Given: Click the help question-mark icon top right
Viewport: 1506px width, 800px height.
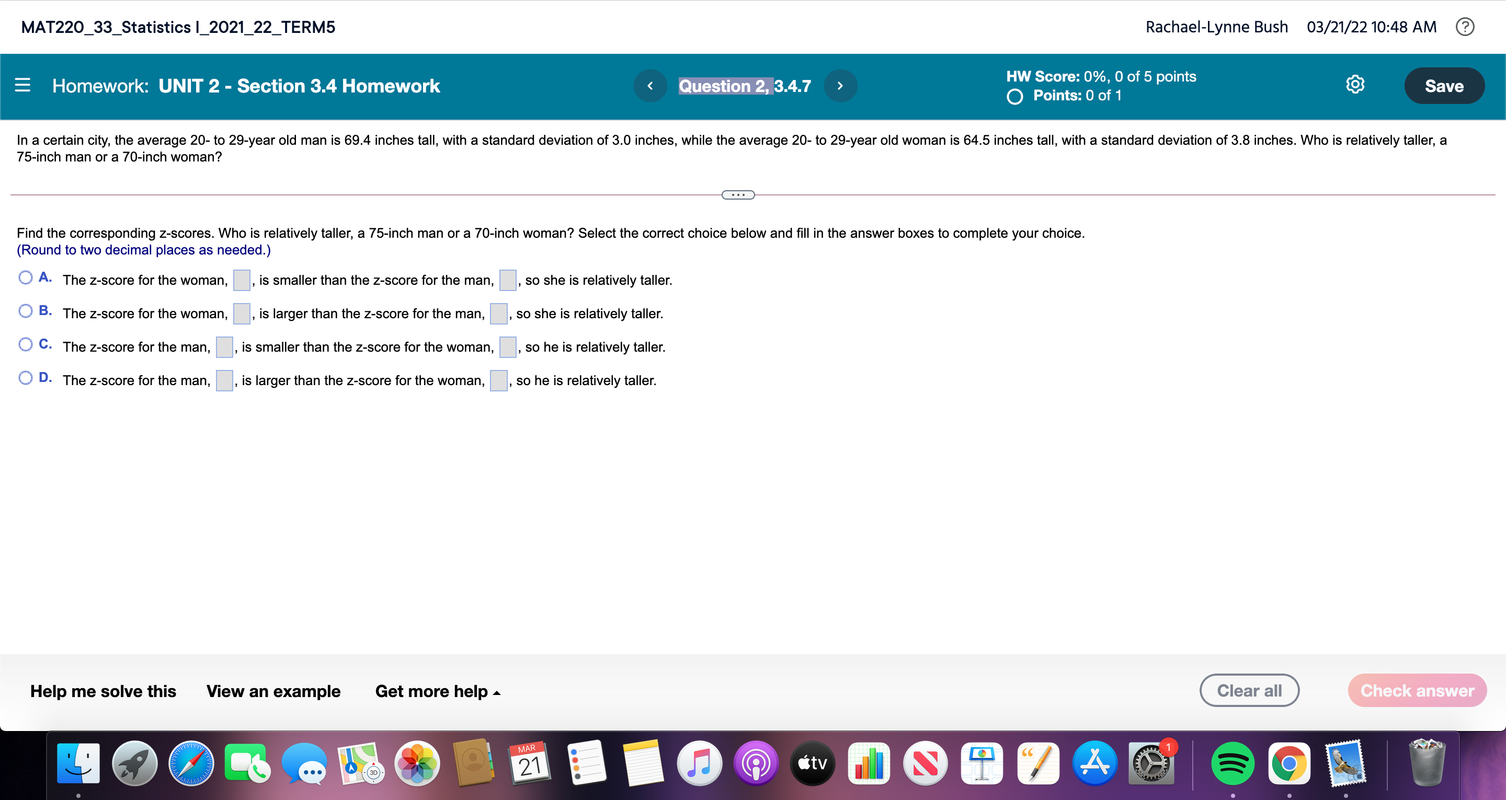Looking at the screenshot, I should 1466,26.
